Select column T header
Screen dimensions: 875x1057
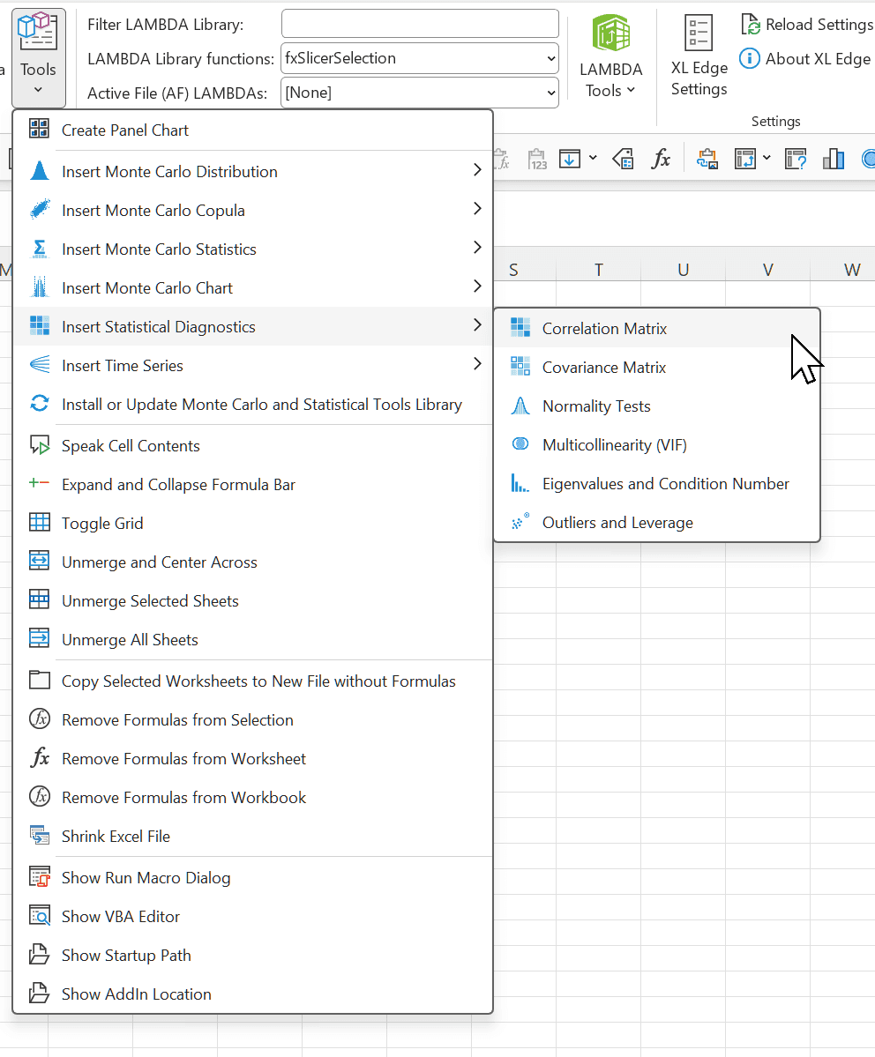tap(598, 270)
